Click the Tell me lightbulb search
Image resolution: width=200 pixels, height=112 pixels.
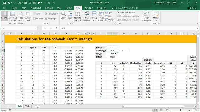click(x=112, y=8)
